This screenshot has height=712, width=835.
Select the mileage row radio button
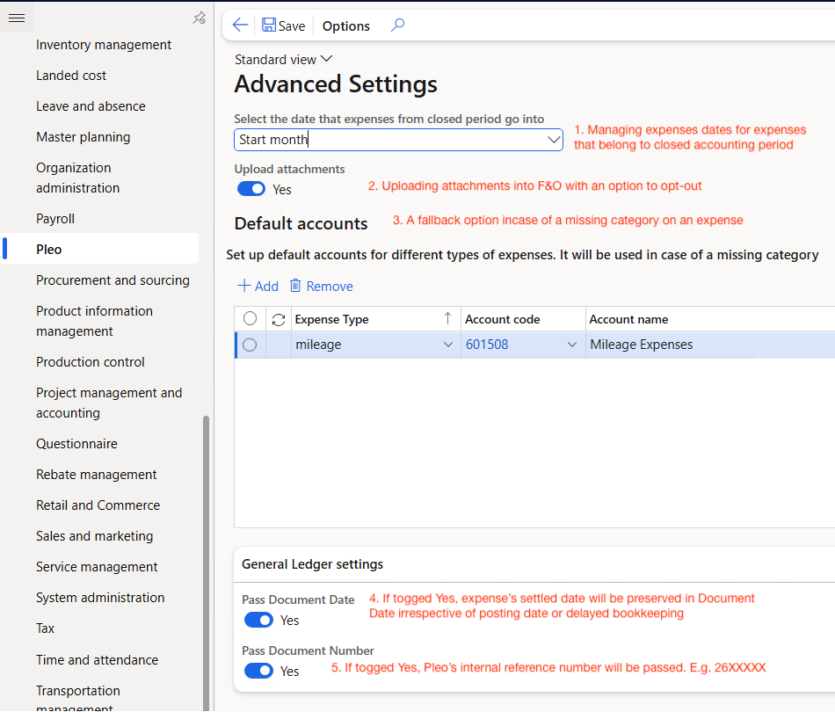coord(250,345)
